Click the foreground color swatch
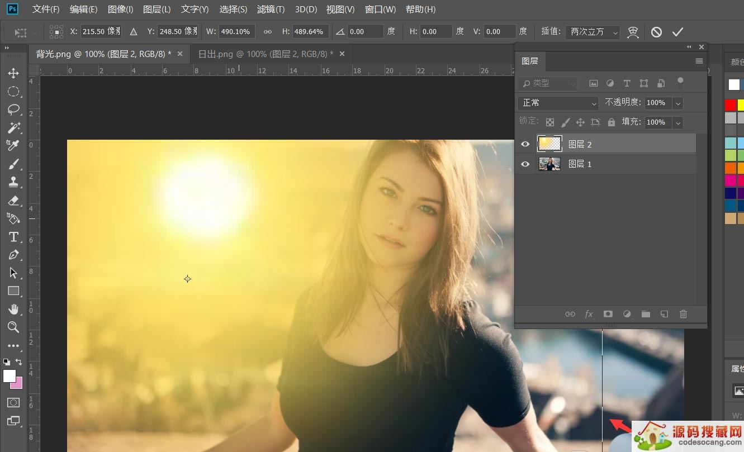 tap(10, 376)
